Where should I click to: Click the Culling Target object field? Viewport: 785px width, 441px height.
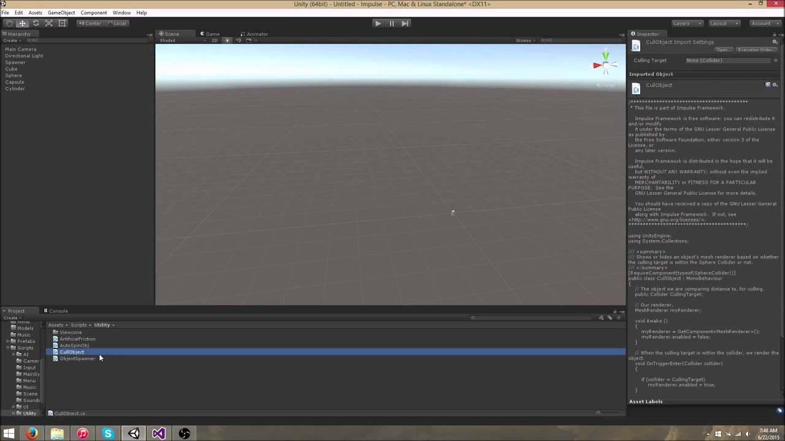728,60
